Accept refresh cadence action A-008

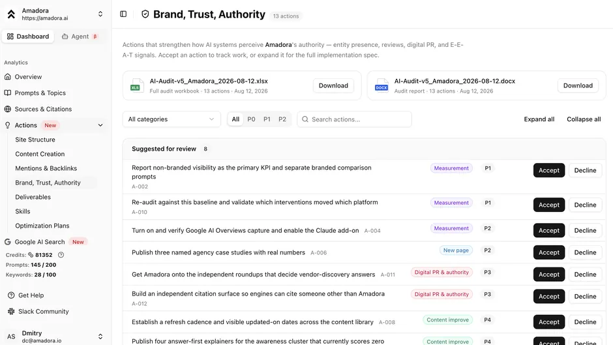[x=549, y=322]
